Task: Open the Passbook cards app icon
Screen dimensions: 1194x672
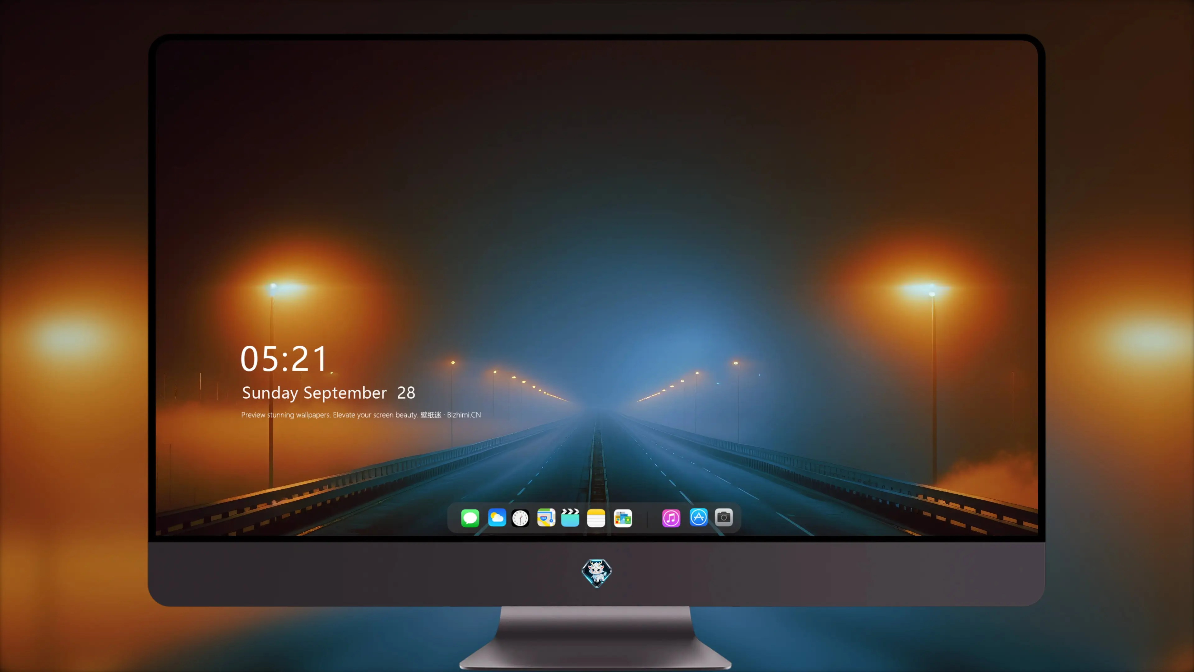Action: [x=623, y=518]
